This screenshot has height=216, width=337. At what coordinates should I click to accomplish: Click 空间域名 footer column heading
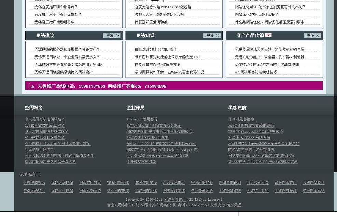[x=34, y=107]
